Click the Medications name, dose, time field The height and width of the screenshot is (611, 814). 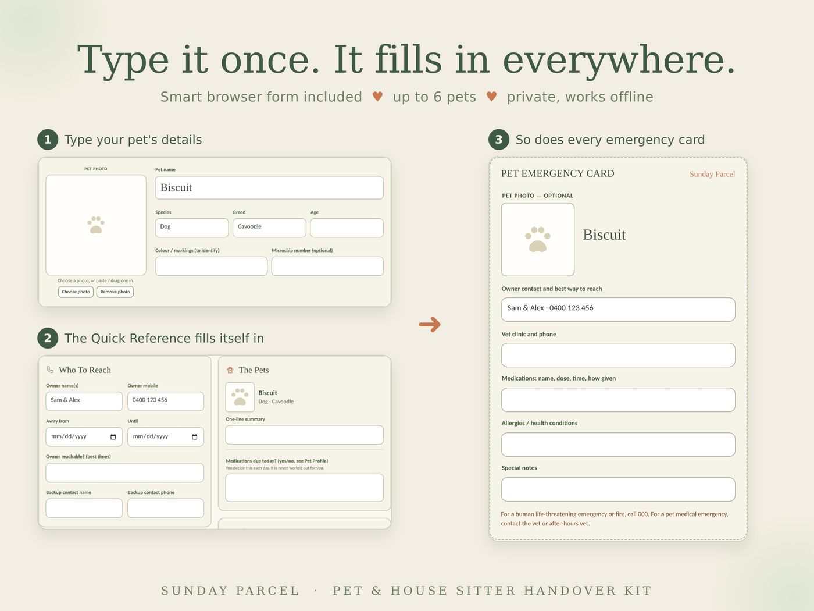pyautogui.click(x=618, y=400)
